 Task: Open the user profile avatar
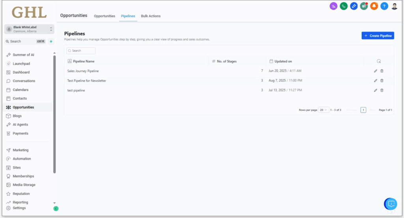395,6
